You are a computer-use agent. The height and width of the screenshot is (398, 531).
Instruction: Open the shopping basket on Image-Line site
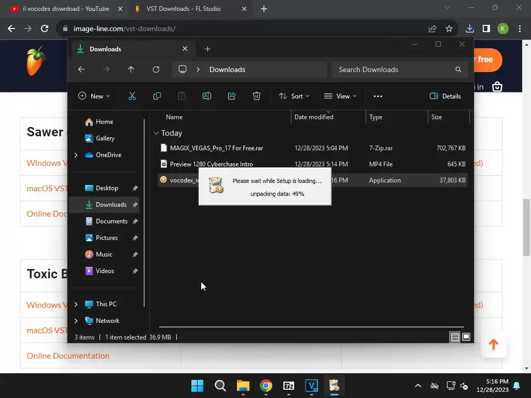(497, 87)
